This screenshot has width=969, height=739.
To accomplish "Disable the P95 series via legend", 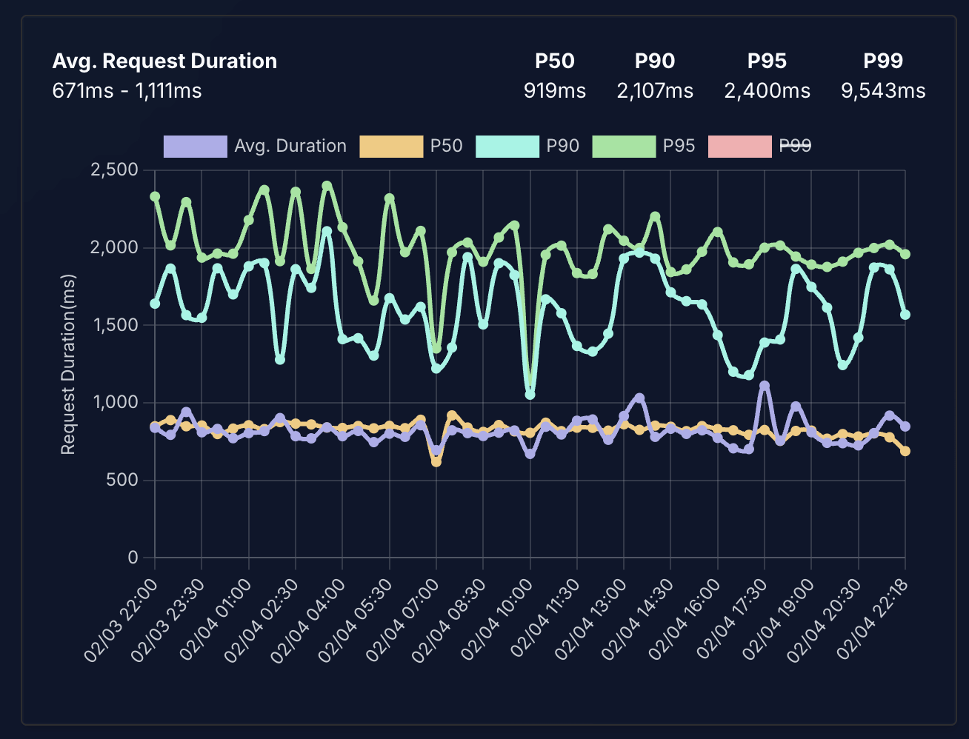I will coord(679,146).
